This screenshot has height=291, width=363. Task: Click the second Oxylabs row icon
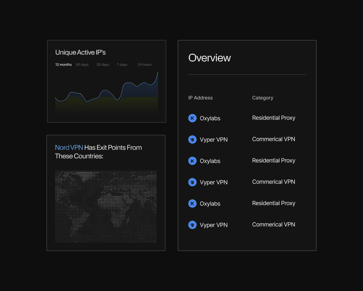(x=193, y=161)
